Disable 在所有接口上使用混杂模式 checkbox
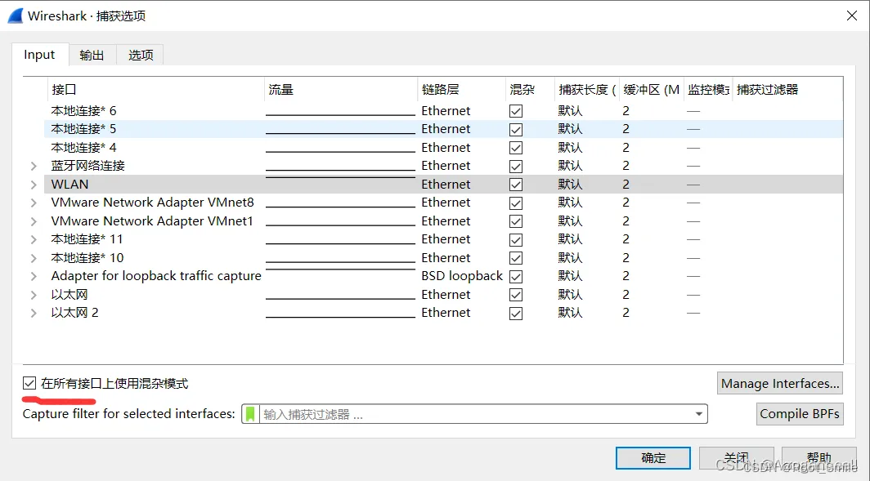Viewport: 870px width, 481px height. [30, 383]
